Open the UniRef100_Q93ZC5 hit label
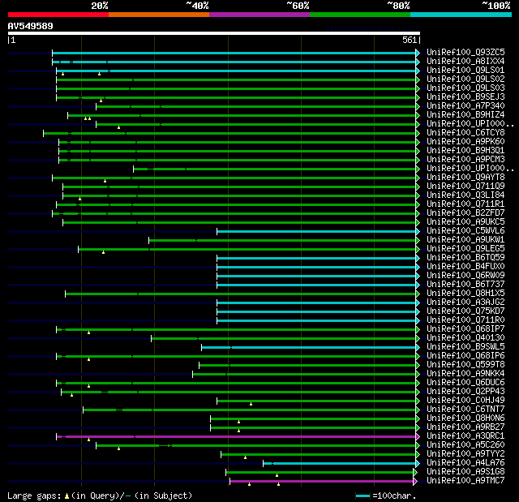Image resolution: width=519 pixels, height=502 pixels. 465,52
